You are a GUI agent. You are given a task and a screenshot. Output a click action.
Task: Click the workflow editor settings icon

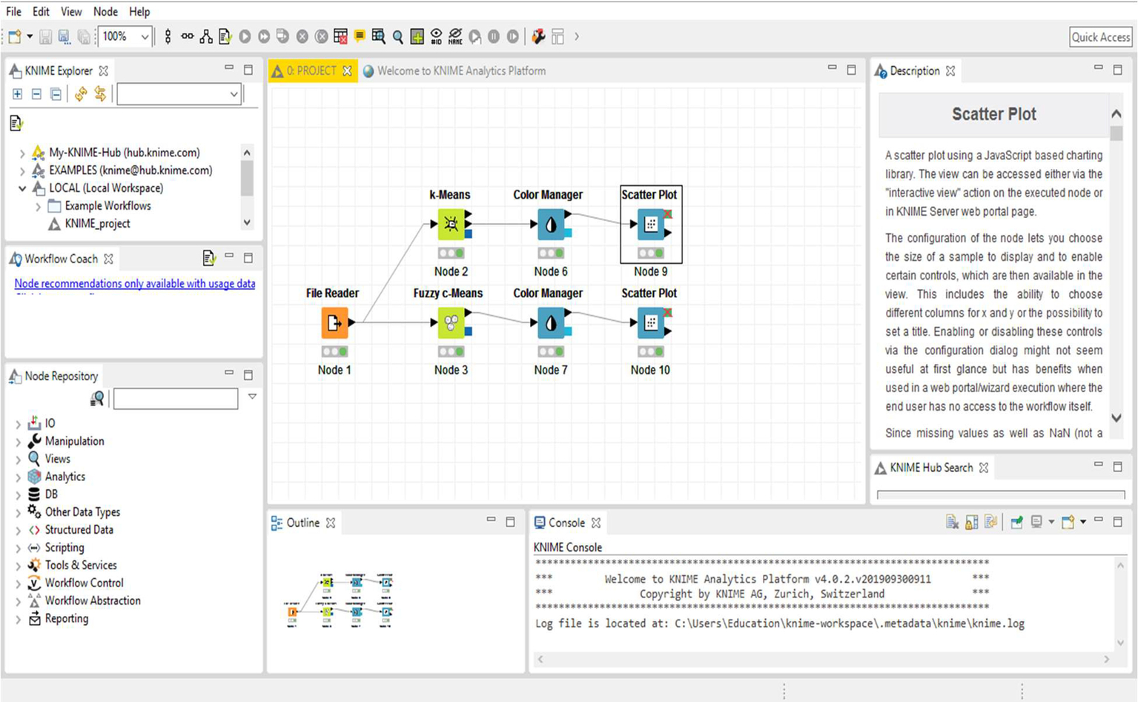538,36
